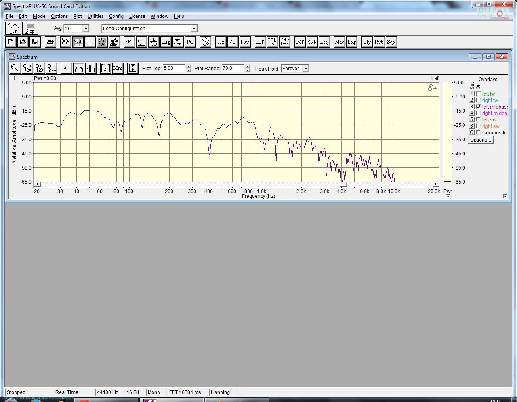Click the Mrk marker button in Spectrum
Image resolution: width=517 pixels, height=402 pixels.
coord(118,68)
